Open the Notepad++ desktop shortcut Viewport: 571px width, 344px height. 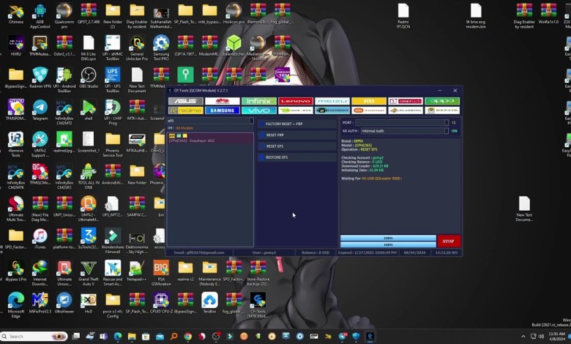[137, 271]
